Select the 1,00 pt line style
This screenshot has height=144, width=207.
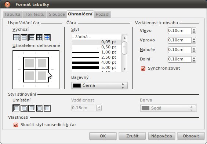click(97, 52)
